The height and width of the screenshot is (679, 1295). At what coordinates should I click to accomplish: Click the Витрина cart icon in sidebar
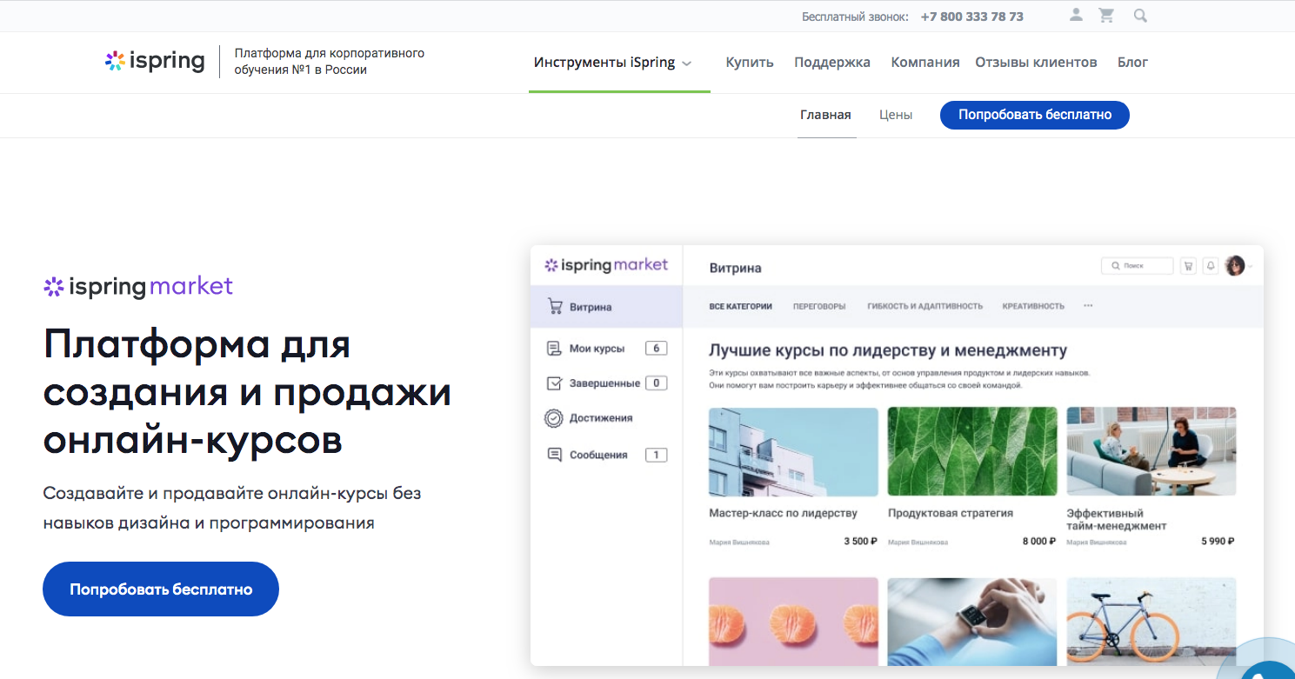click(x=555, y=307)
